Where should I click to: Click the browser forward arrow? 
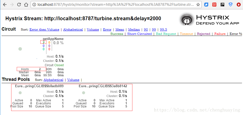(12, 5)
